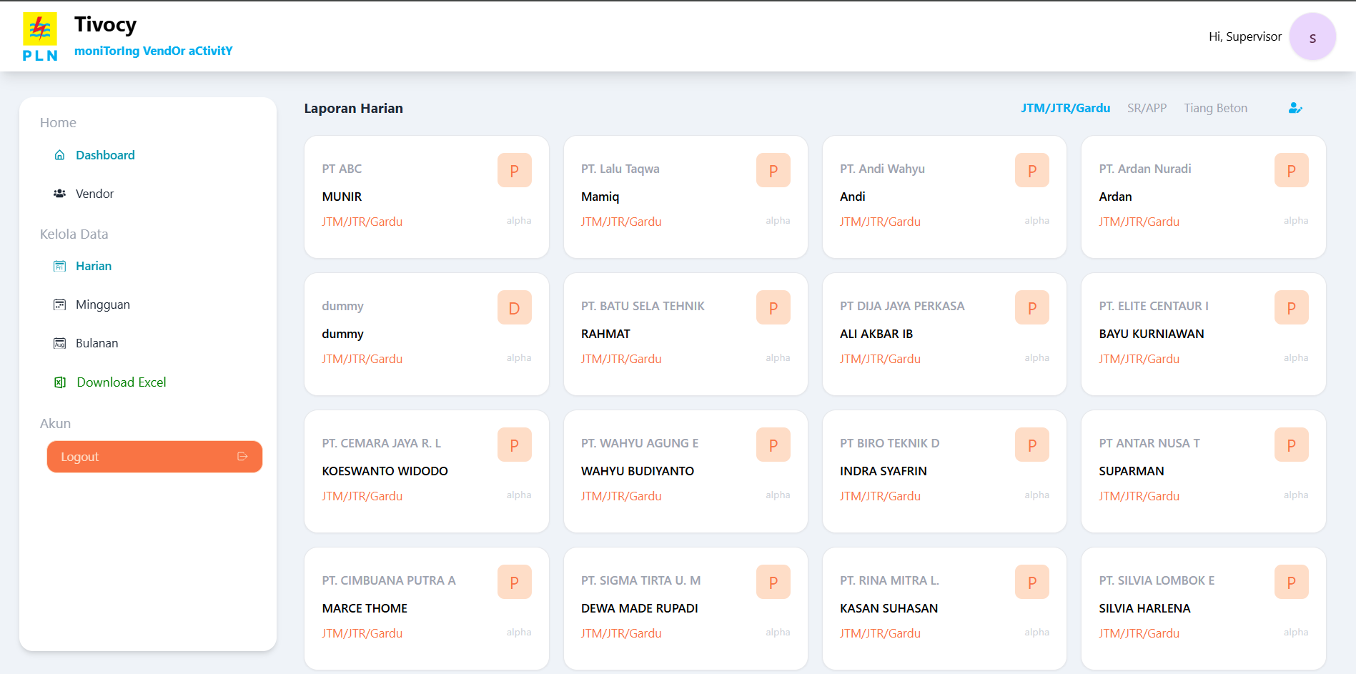This screenshot has height=674, width=1356.
Task: Open the PT ABC MUNIR report card
Action: [426, 197]
